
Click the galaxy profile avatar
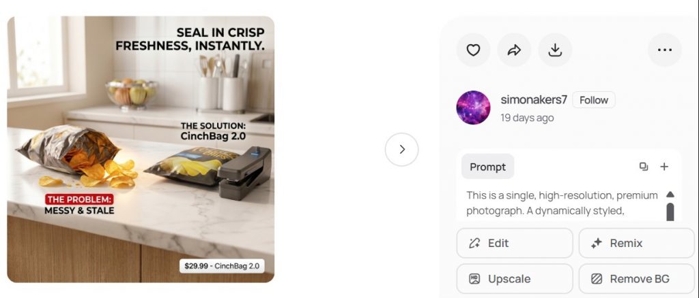point(473,108)
